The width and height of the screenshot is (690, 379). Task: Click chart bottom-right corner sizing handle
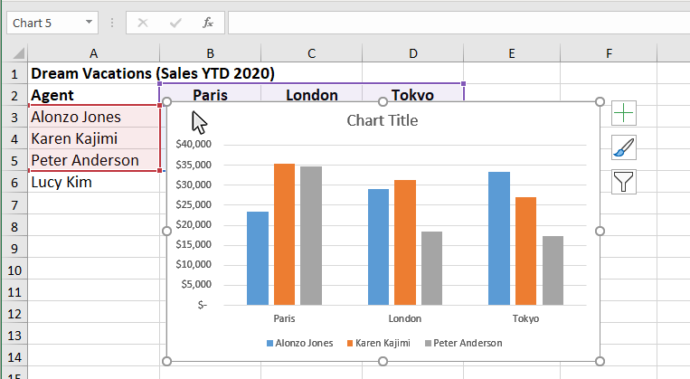pyautogui.click(x=600, y=361)
